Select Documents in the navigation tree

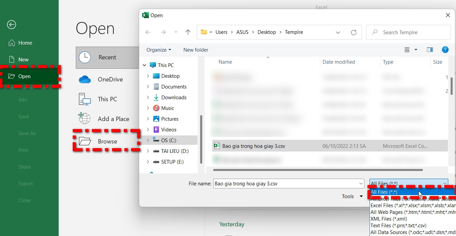pos(174,87)
